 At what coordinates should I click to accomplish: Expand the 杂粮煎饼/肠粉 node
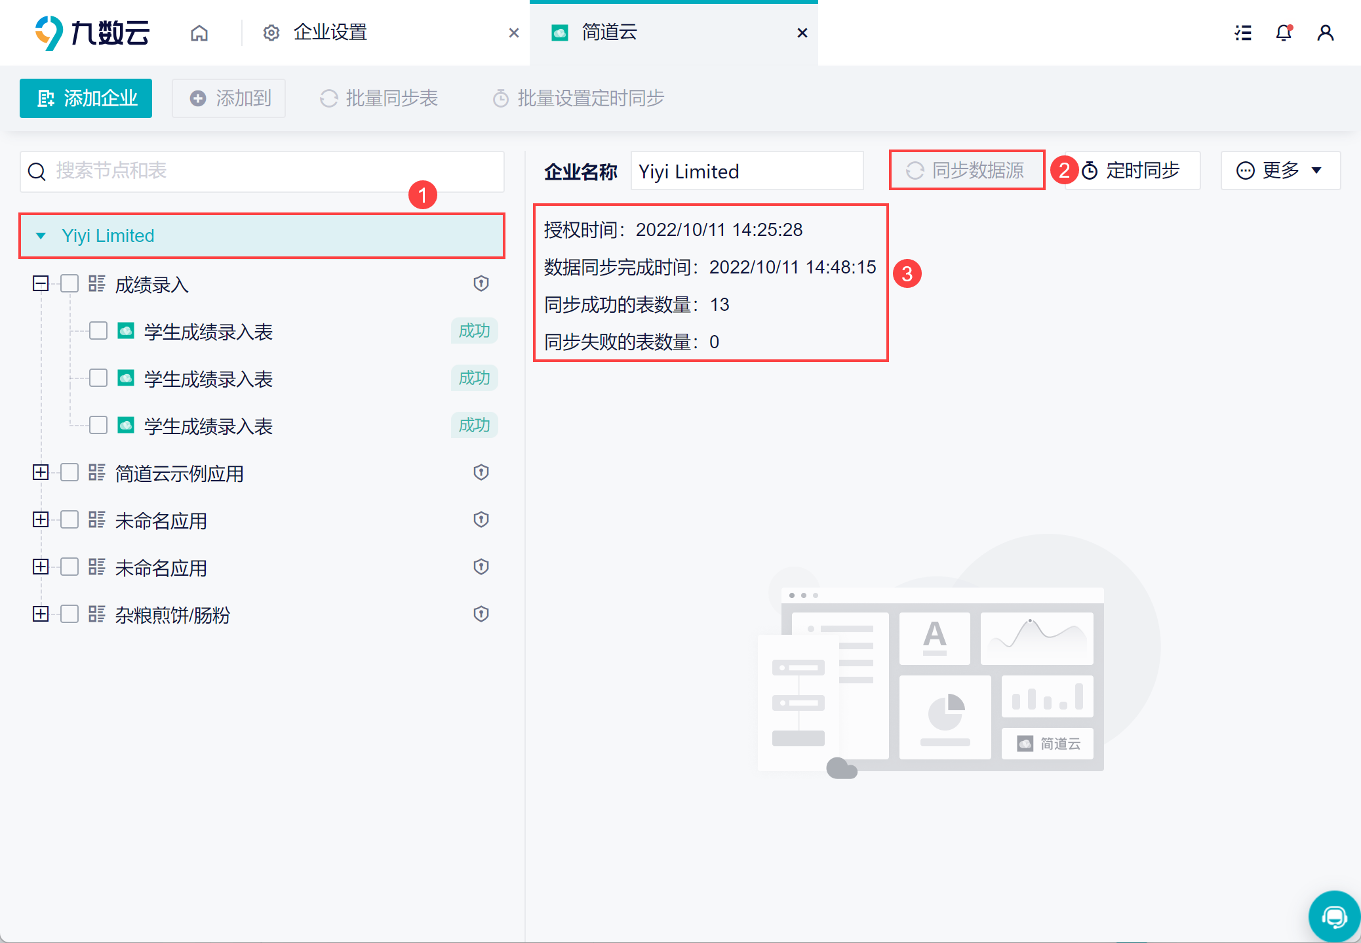tap(41, 614)
